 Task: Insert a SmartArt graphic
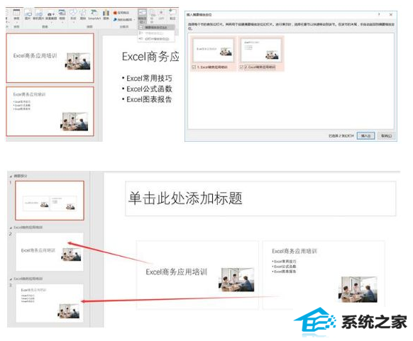[x=94, y=14]
